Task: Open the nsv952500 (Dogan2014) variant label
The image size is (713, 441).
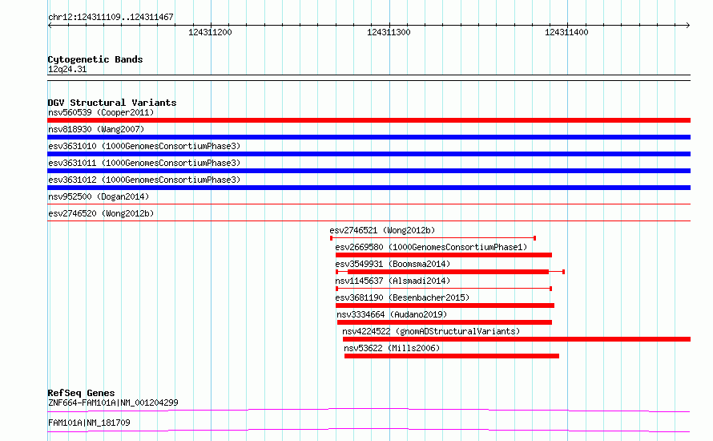Action: pyautogui.click(x=99, y=196)
